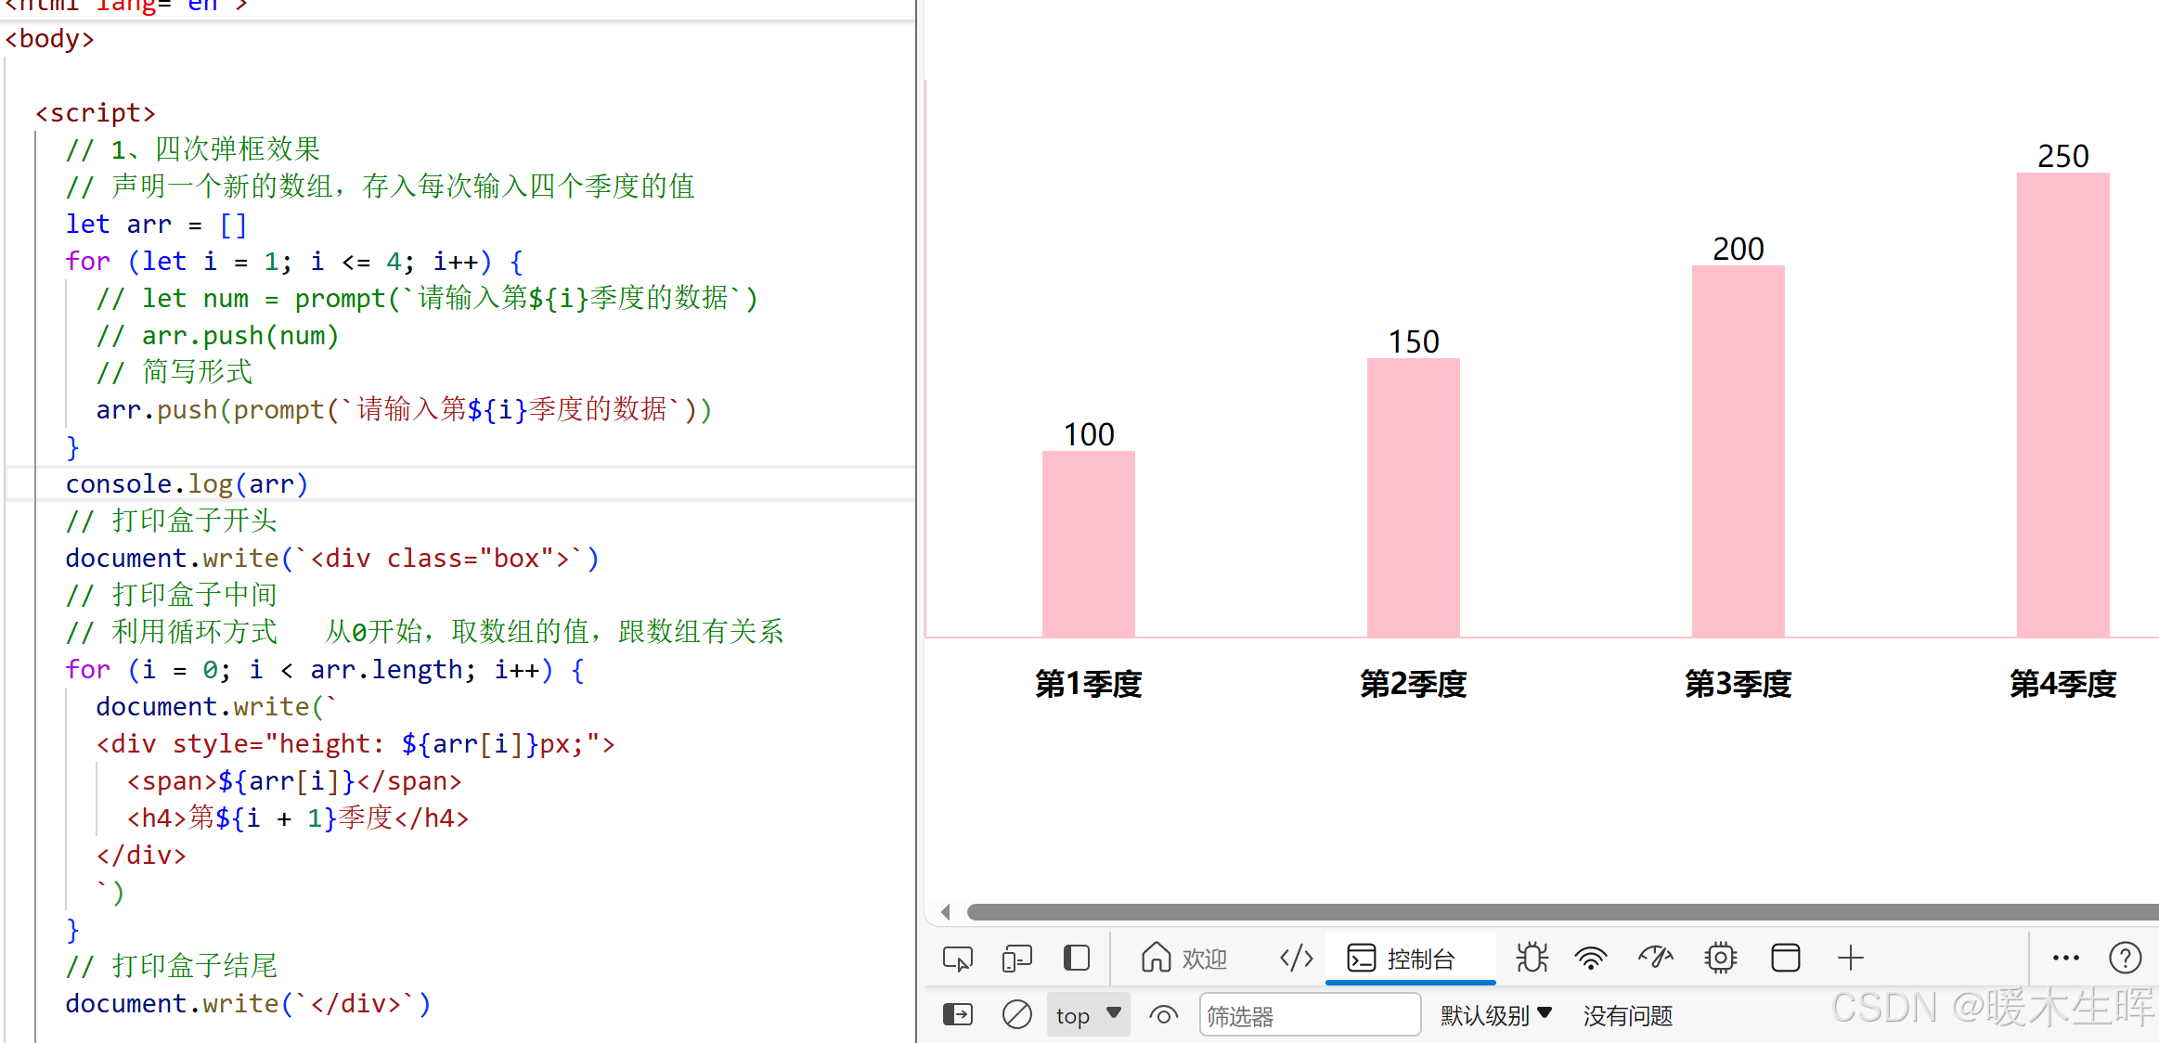The height and width of the screenshot is (1043, 2159).
Task: Toggle the console sidebar panel
Action: 957,1015
